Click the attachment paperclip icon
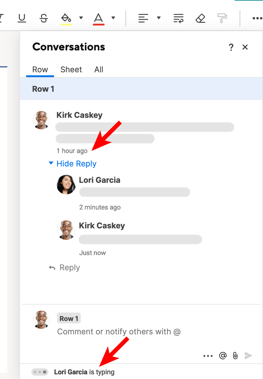The image size is (263, 379). [x=235, y=356]
